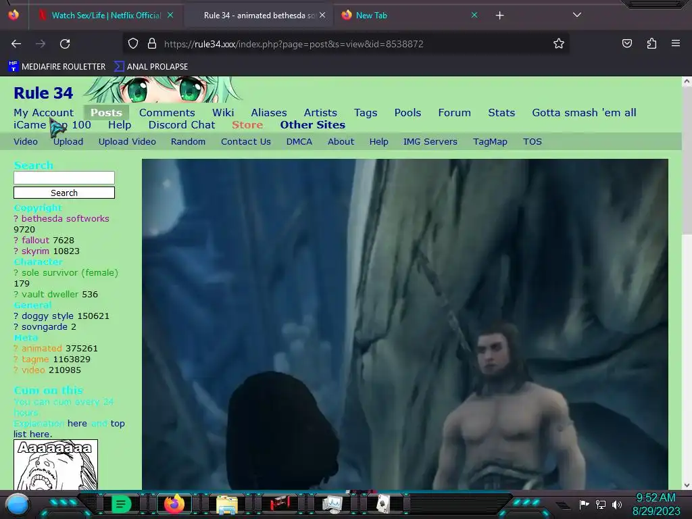The image size is (692, 519).
Task: Open IMG Servers
Action: (430, 142)
